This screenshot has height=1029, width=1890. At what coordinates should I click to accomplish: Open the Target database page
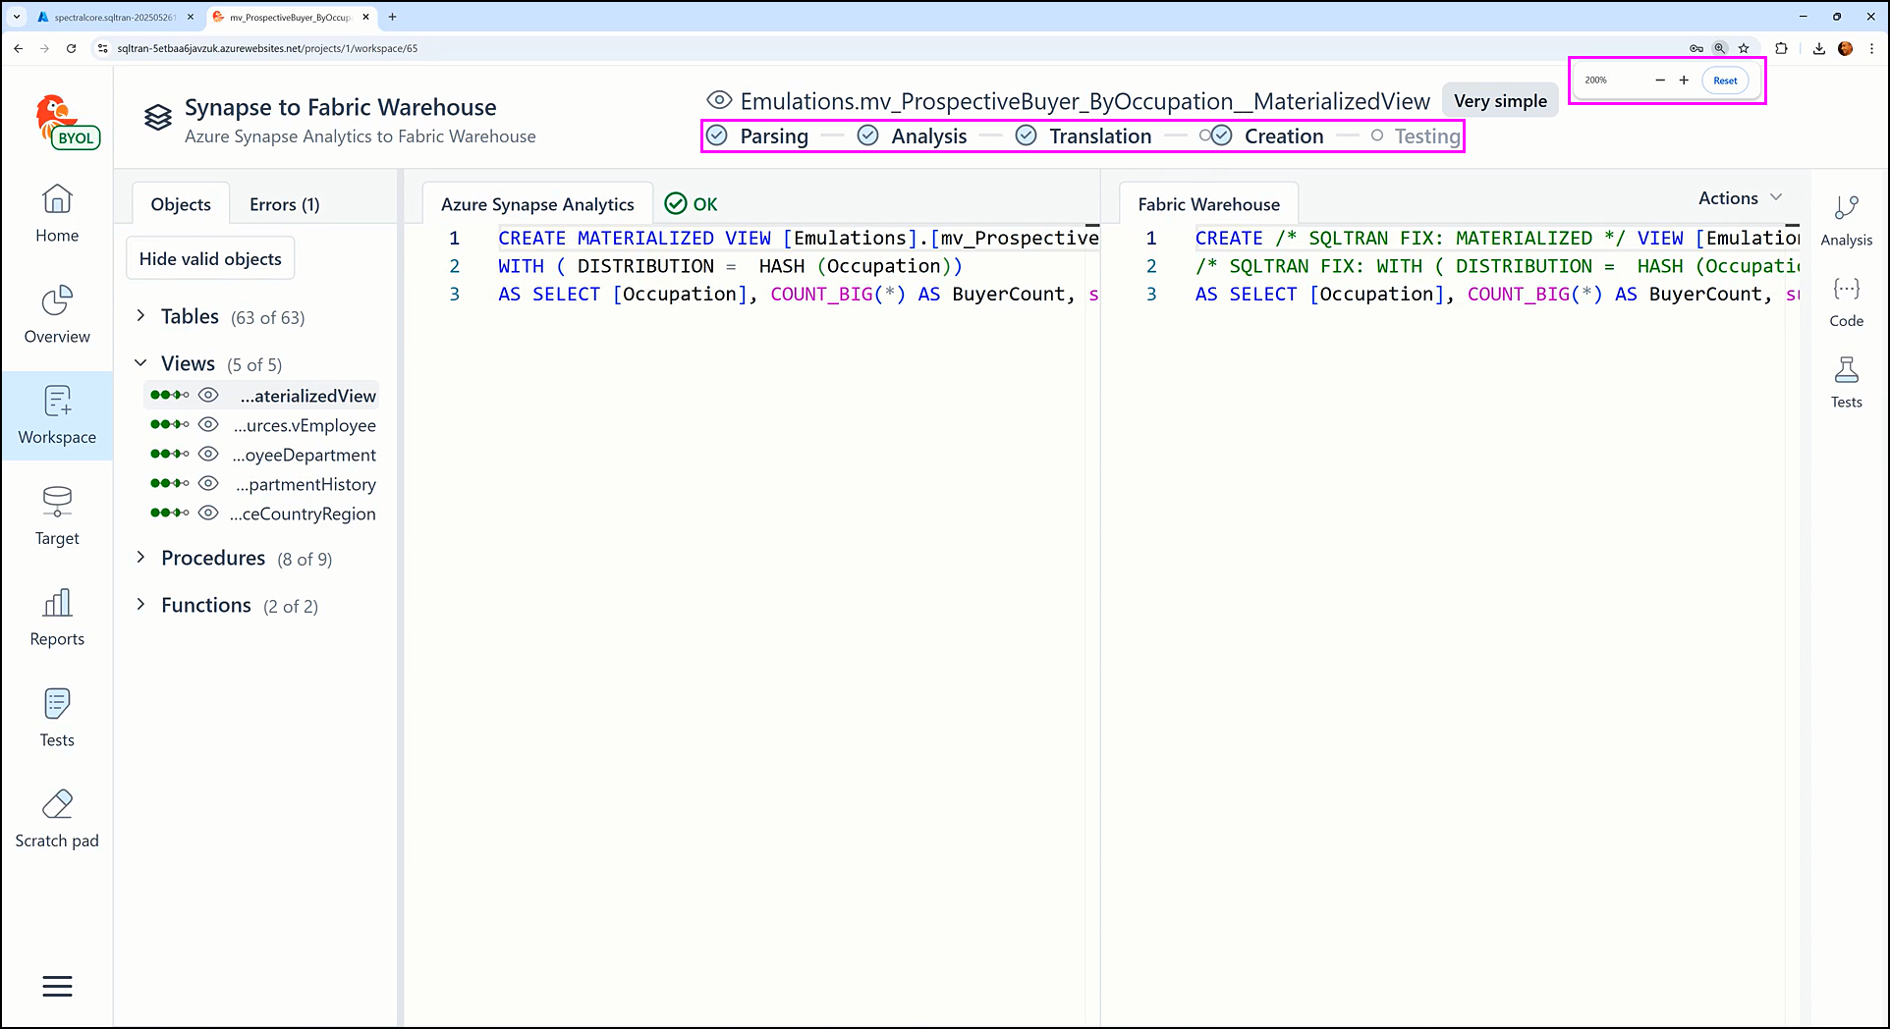[57, 515]
